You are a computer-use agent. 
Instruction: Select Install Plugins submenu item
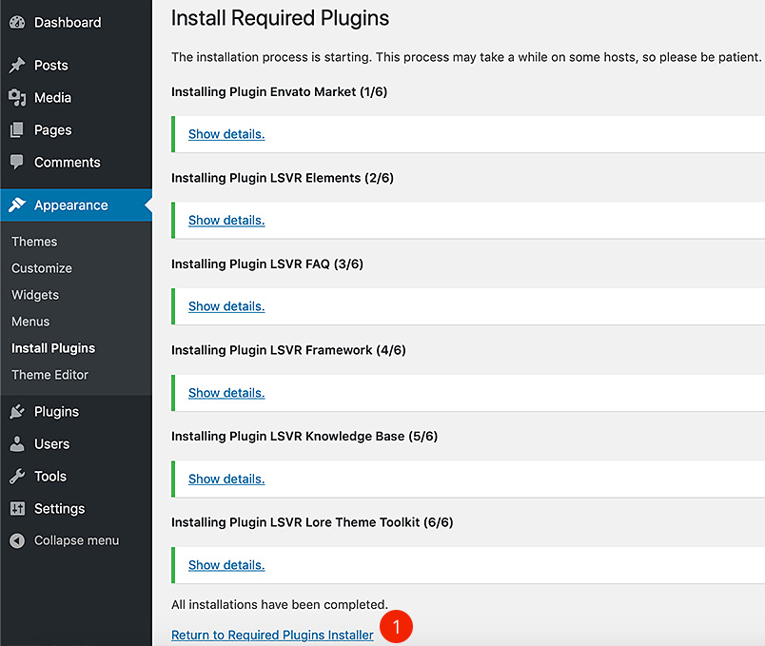tap(53, 348)
